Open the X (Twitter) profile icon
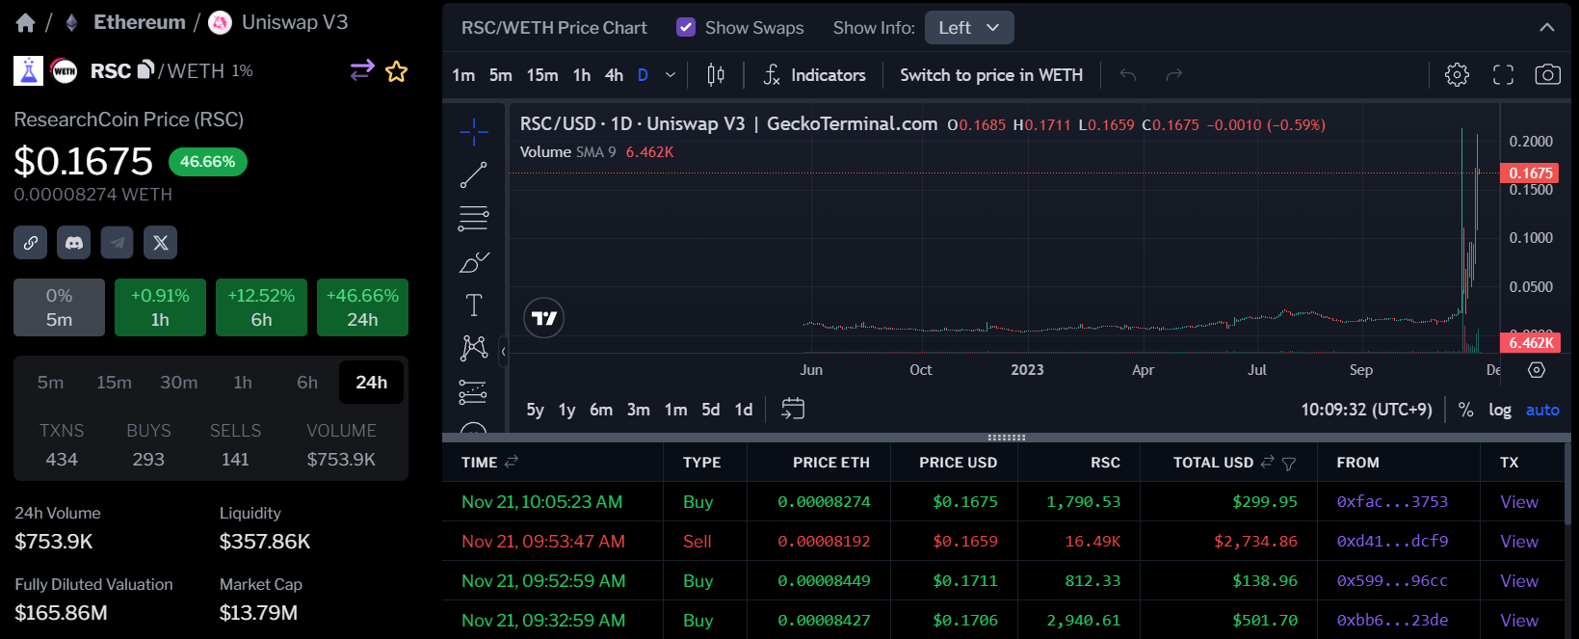Screen dimensions: 1579x639 (x=161, y=243)
